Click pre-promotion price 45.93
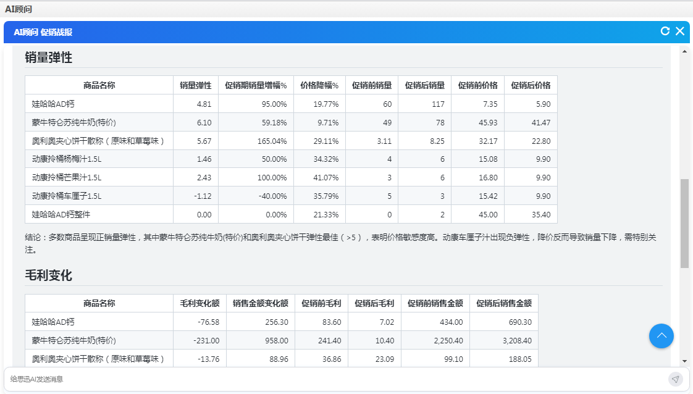 489,123
